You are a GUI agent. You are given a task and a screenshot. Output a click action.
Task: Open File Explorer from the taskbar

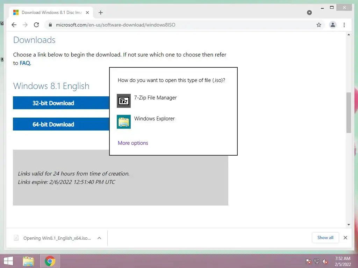[28, 261]
